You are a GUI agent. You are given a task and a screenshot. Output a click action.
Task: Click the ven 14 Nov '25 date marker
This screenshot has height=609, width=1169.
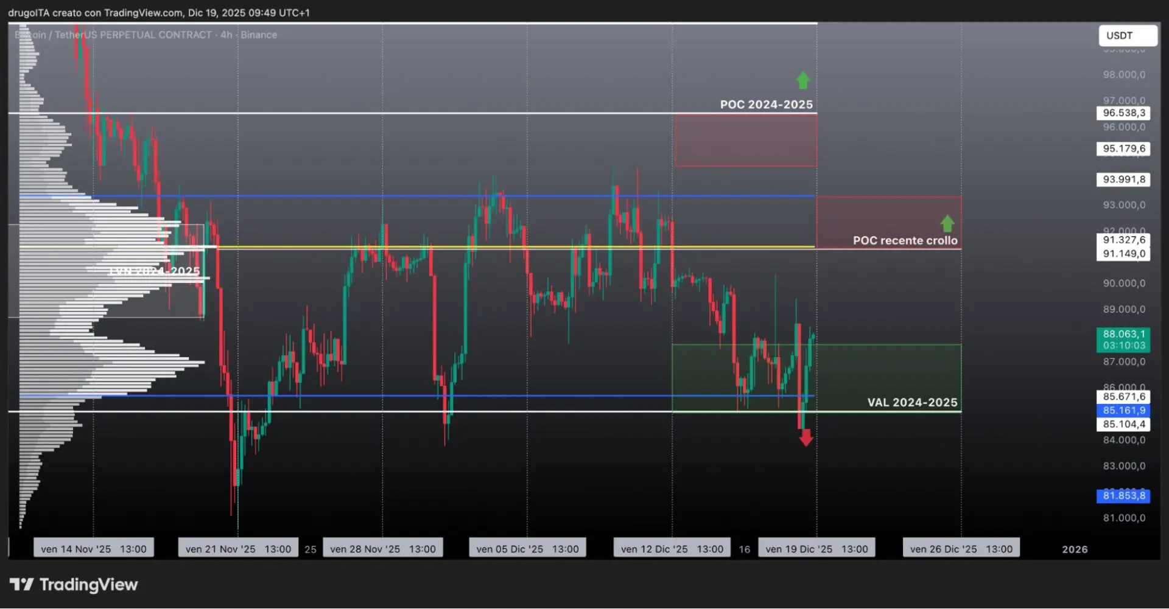click(x=94, y=549)
